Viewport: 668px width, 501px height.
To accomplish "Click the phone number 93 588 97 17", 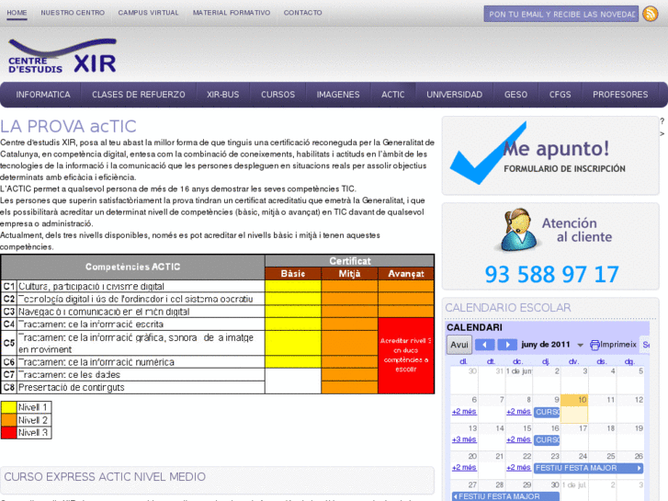I will click(x=551, y=274).
